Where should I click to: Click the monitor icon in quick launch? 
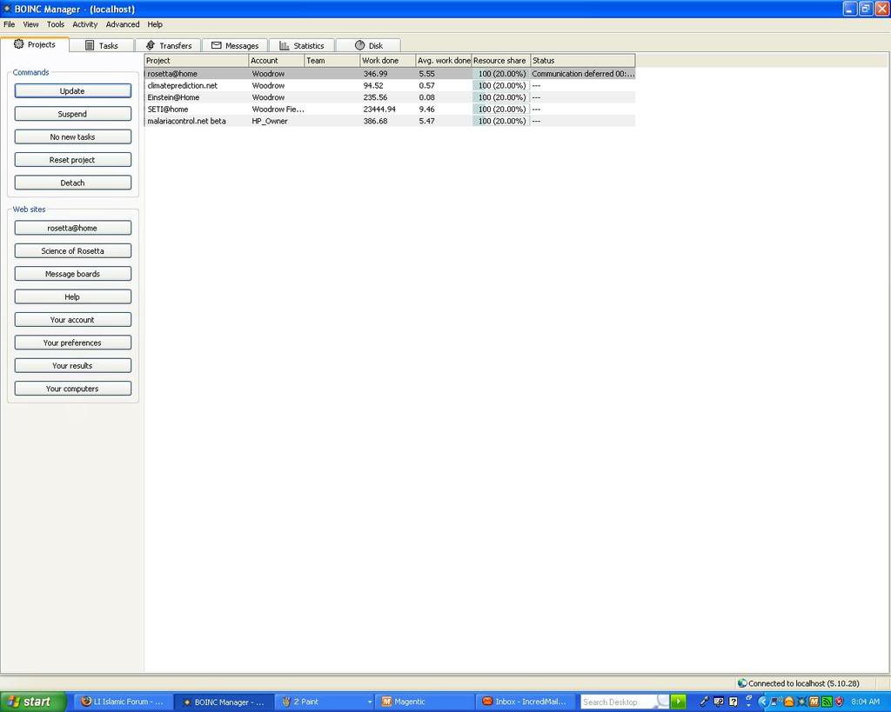click(x=719, y=702)
